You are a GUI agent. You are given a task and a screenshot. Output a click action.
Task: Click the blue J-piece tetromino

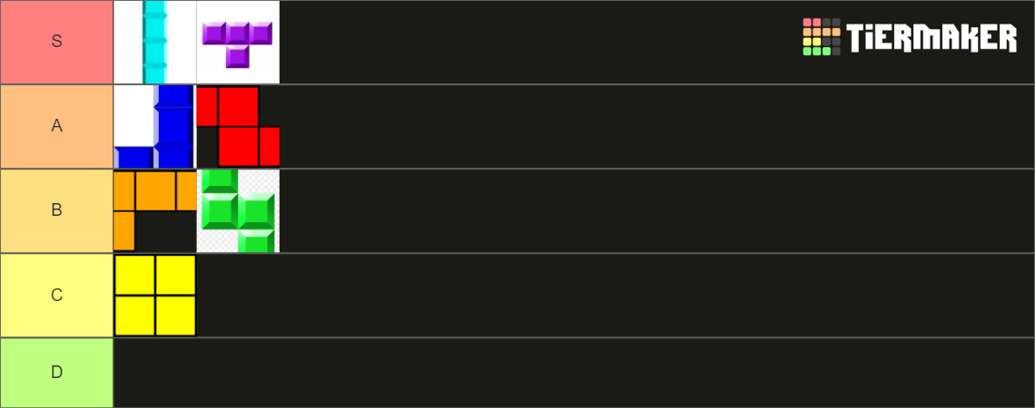(155, 127)
